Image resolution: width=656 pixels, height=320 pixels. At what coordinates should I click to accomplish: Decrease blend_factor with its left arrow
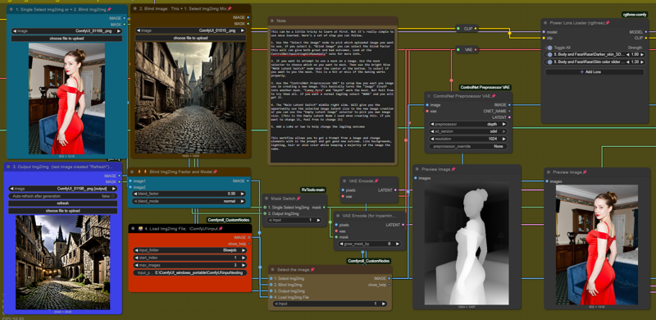135,194
